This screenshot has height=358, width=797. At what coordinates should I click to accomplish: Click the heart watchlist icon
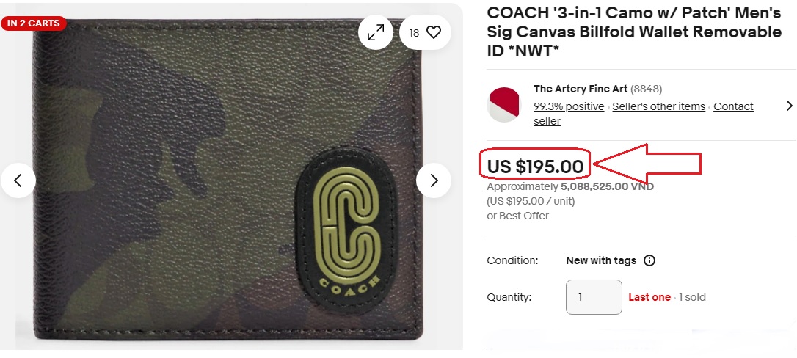click(434, 32)
